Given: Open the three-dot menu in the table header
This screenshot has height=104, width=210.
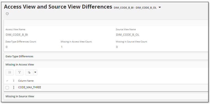Looking at the screenshot, I should (14, 81).
